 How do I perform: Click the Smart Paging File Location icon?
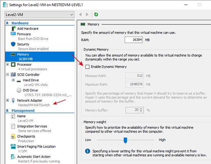tap(13, 146)
